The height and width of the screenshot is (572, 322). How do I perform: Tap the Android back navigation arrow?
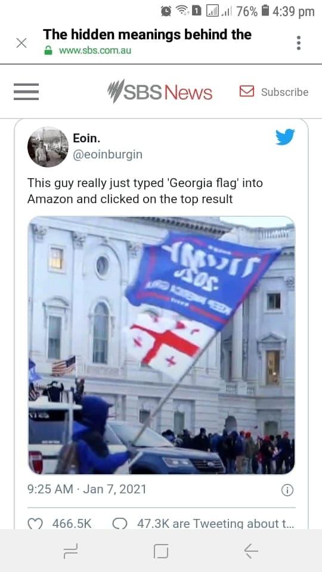(x=251, y=551)
